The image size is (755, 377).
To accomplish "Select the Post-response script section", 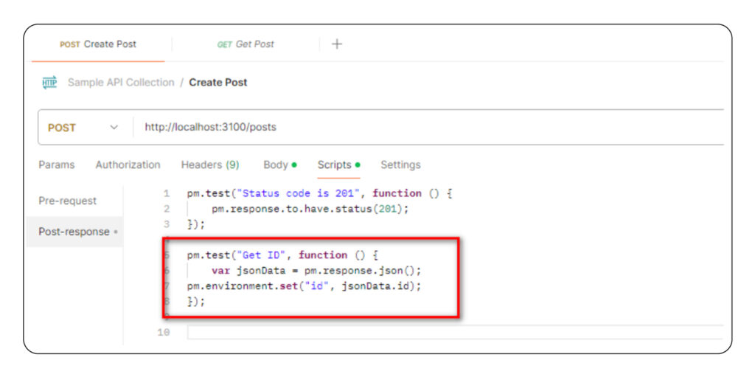I will tap(74, 232).
